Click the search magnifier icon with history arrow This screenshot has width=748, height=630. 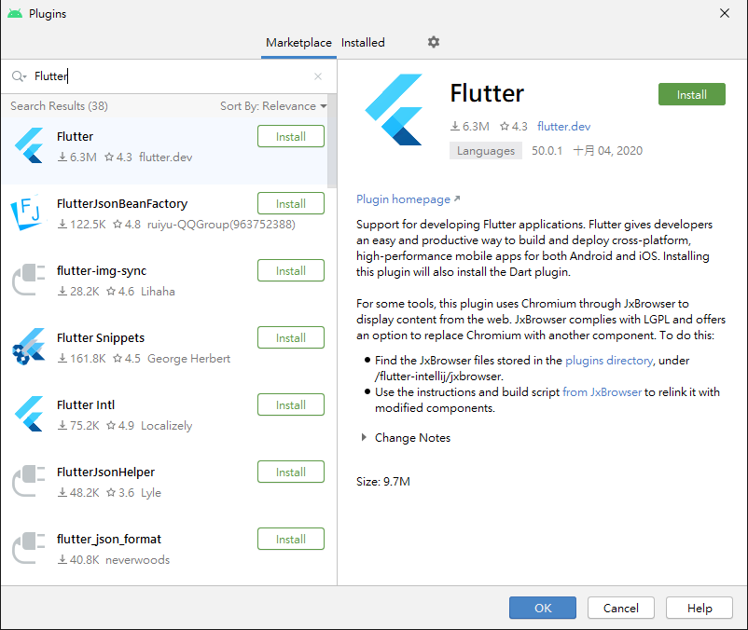pos(19,76)
